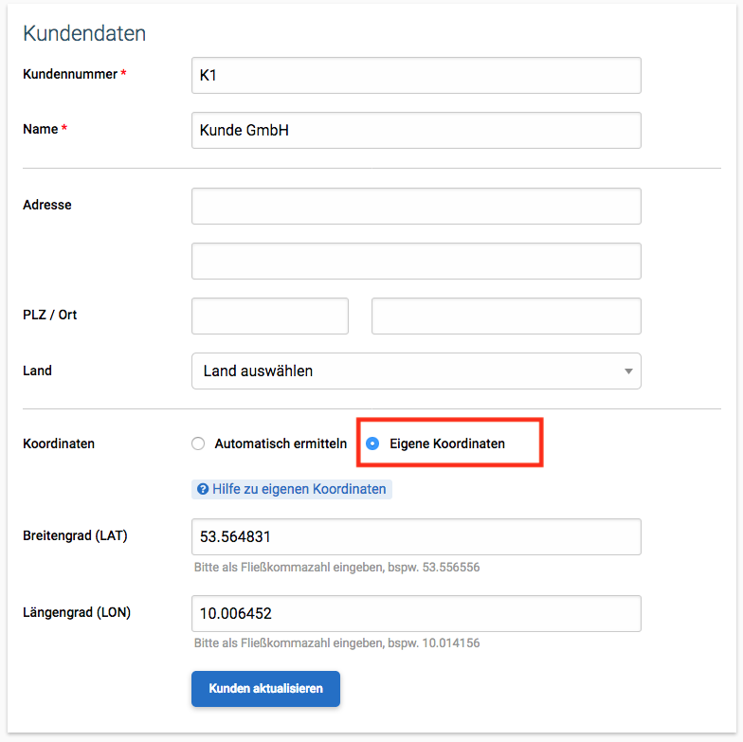Click the Längengrad (LON) input field
The image size is (743, 742).
(x=416, y=614)
